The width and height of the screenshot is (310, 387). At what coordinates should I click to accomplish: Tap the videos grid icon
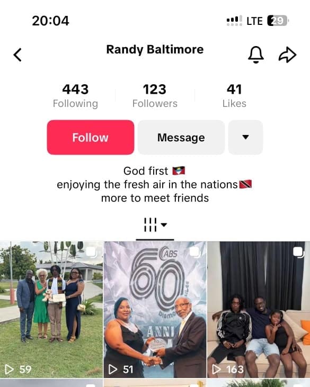(x=150, y=224)
